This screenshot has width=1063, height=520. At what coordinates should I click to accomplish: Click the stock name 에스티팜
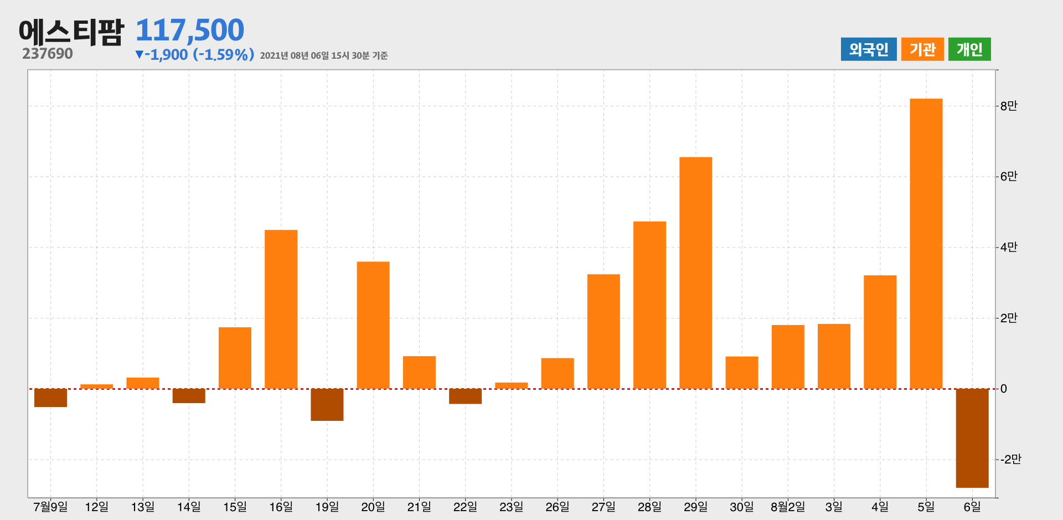71,32
